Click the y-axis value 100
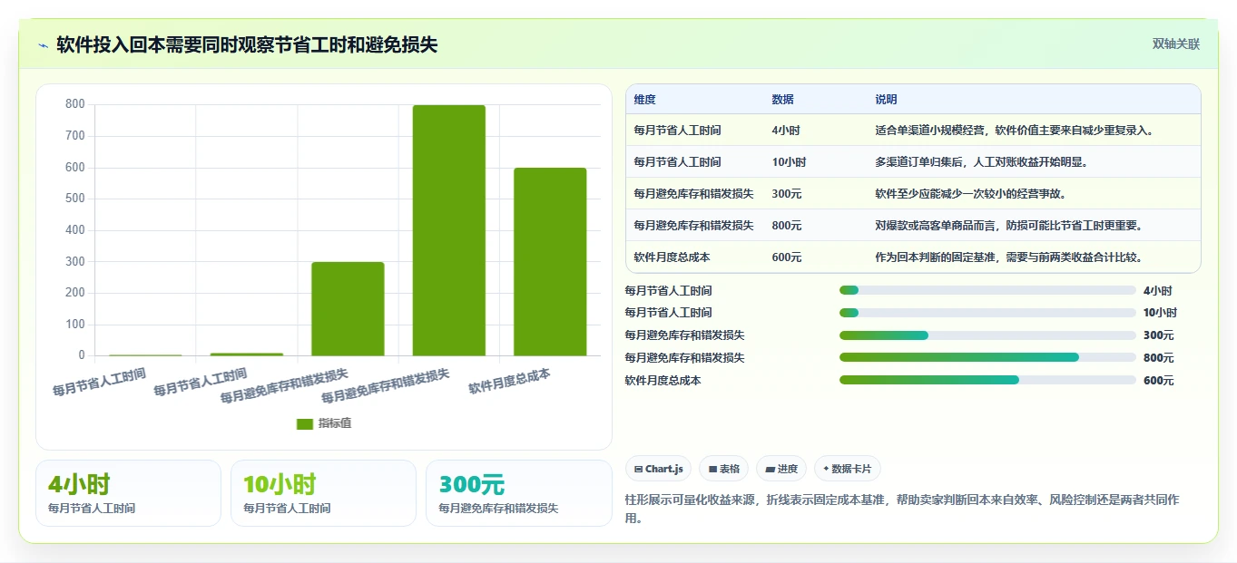 point(75,325)
